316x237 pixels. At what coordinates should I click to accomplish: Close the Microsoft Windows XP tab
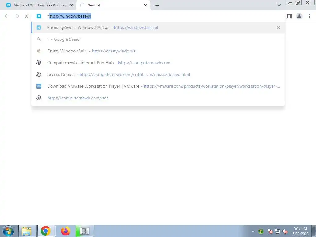tap(72, 5)
